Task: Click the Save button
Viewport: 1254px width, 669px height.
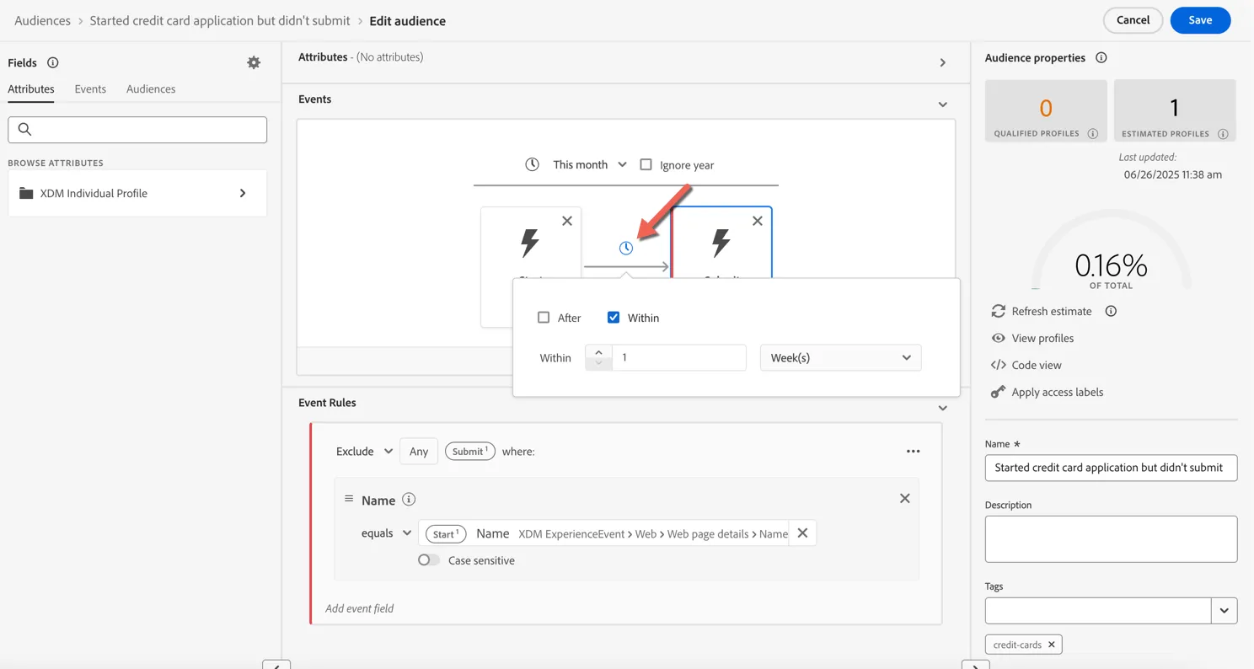Action: [x=1200, y=20]
